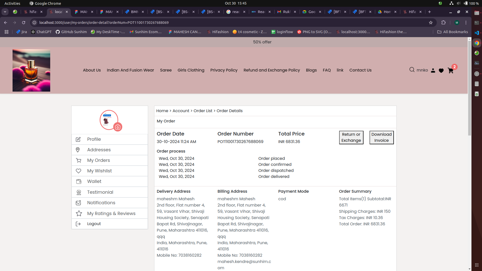
Task: Click the camera icon on profile picture
Action: tap(118, 127)
